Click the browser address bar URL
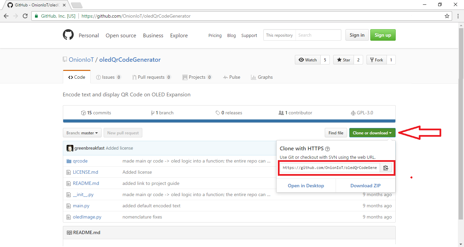 136,16
